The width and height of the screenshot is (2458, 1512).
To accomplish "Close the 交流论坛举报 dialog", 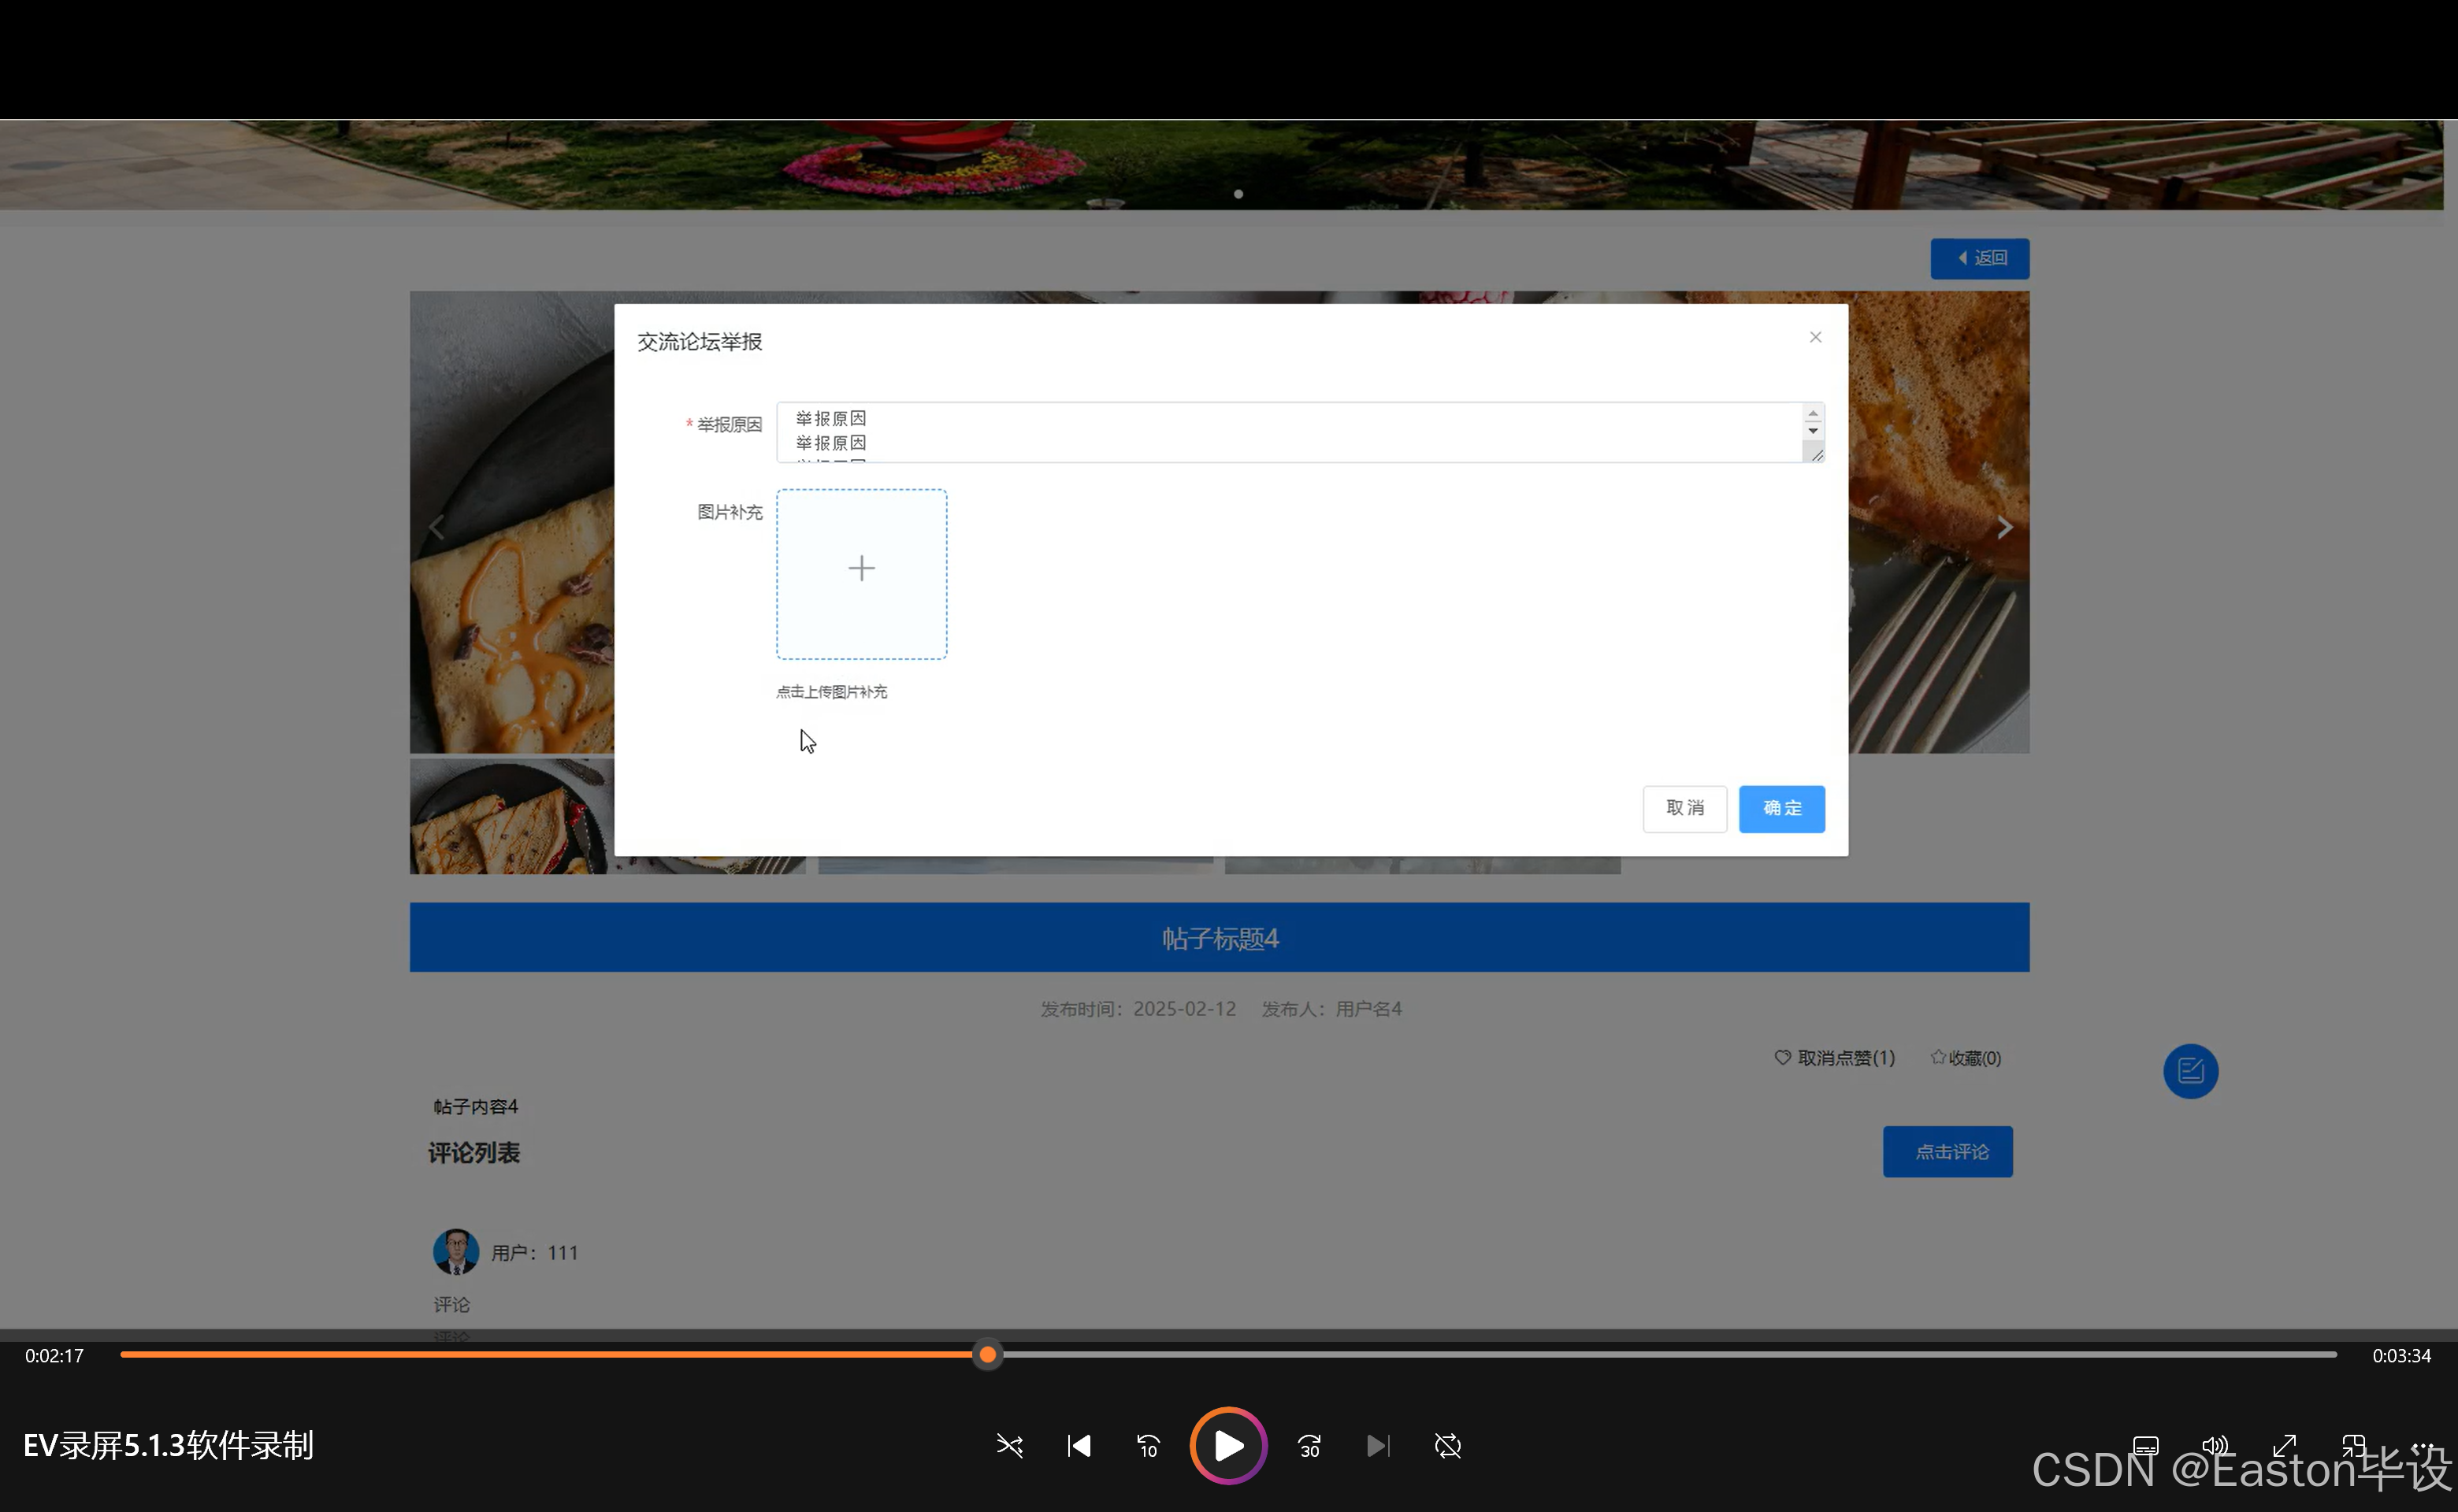I will tap(1814, 337).
